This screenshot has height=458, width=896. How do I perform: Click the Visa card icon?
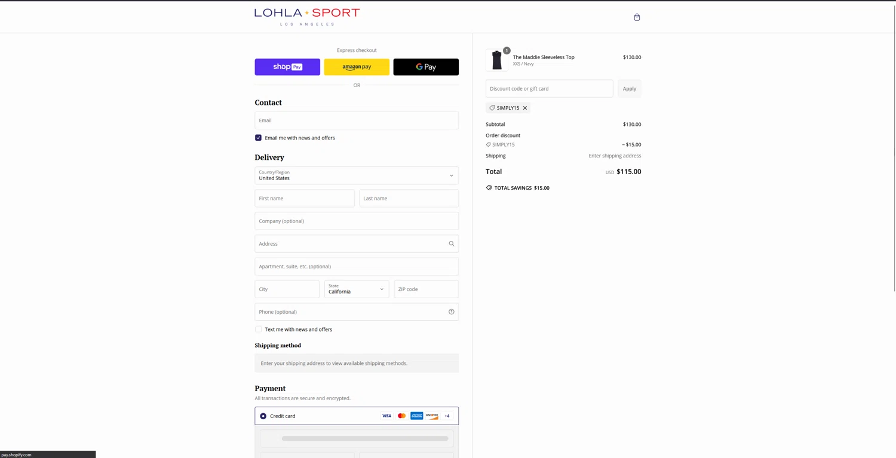tap(386, 416)
